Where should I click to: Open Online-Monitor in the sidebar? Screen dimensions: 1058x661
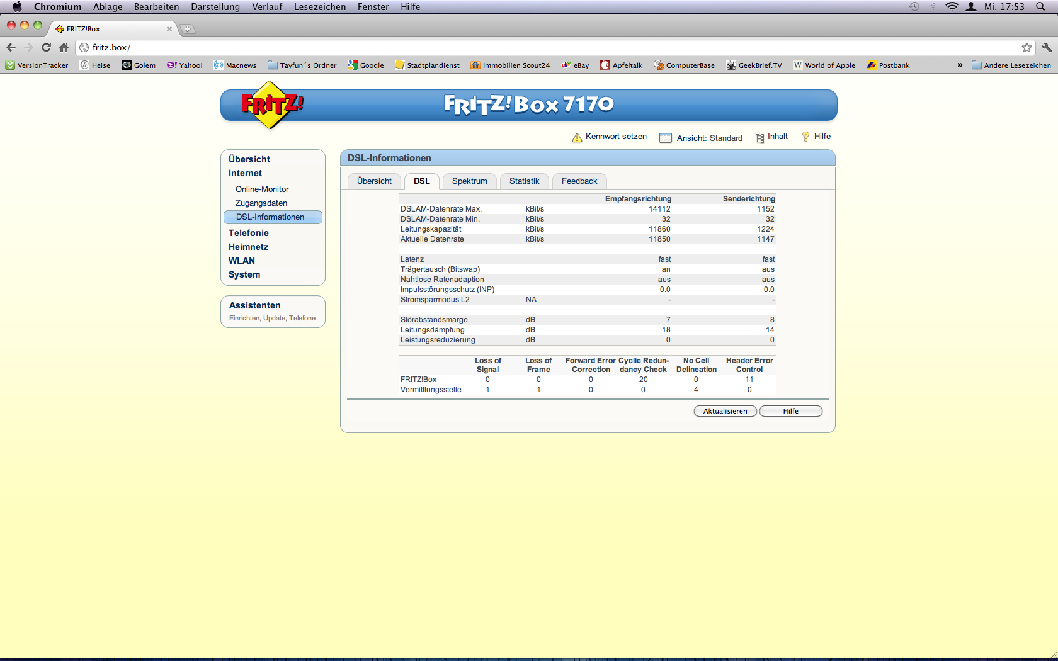click(262, 189)
